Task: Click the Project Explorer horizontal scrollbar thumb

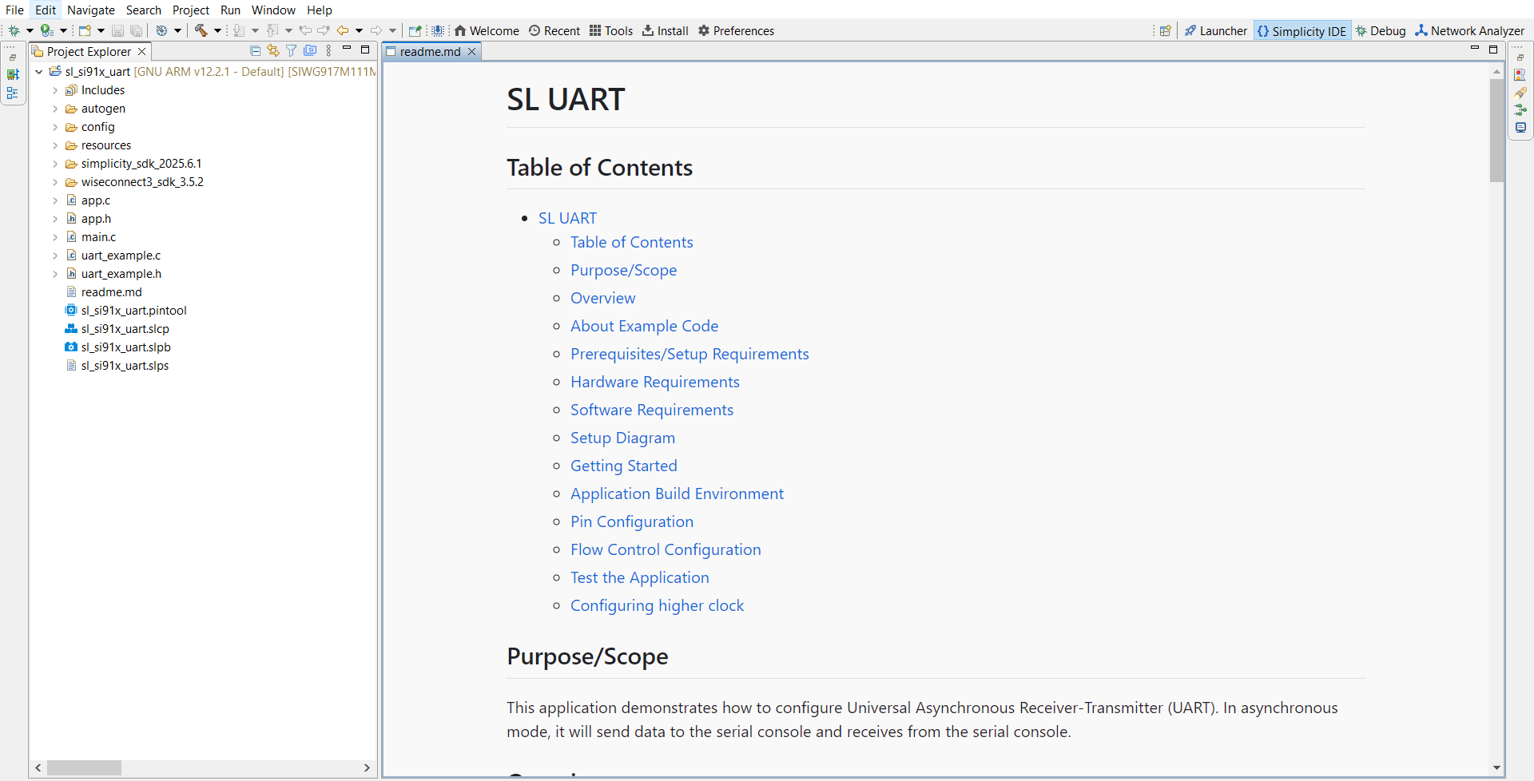Action: coord(84,767)
